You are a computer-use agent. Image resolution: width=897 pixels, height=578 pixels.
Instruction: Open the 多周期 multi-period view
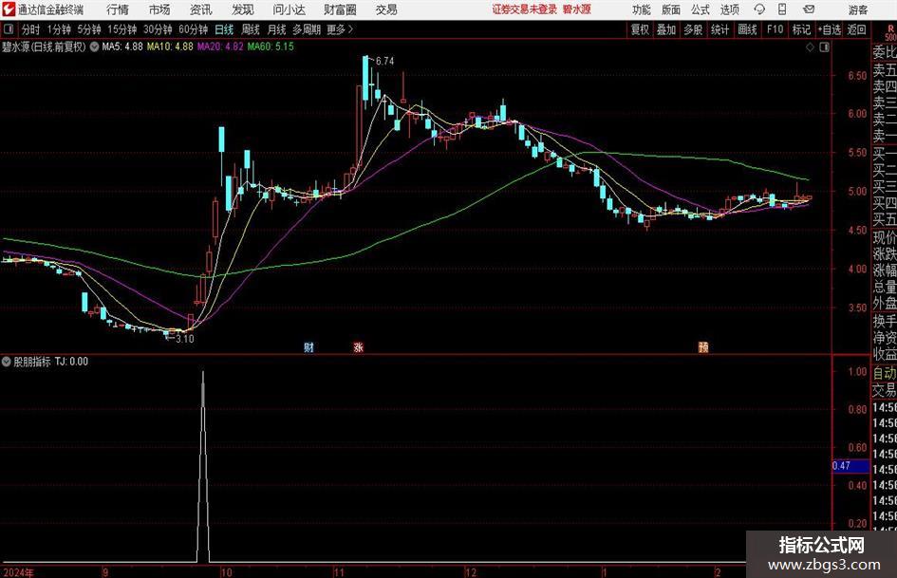(x=307, y=29)
